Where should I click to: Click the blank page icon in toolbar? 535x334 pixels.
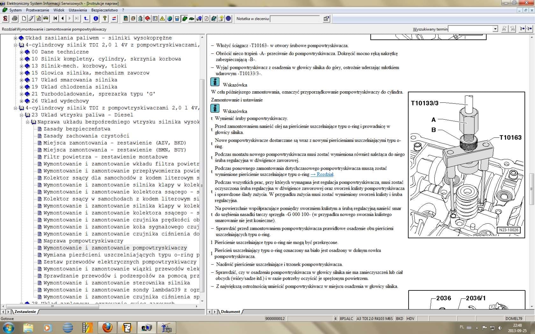tap(24, 18)
